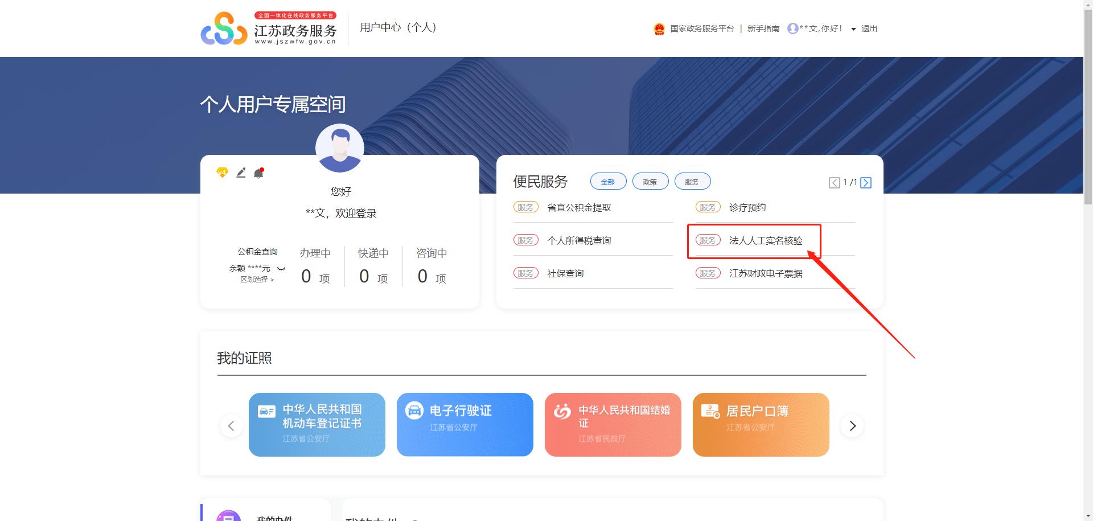Image resolution: width=1093 pixels, height=521 pixels.
Task: Open 区划选择 region selector
Action: point(257,280)
